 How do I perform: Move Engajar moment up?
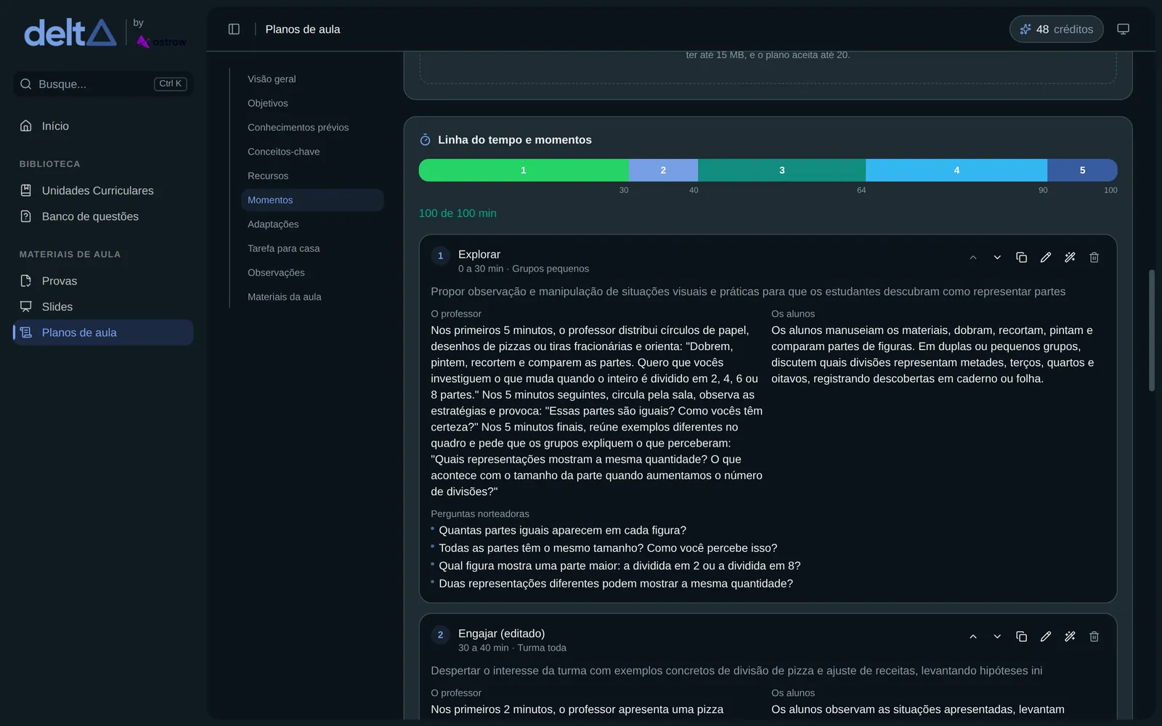click(x=973, y=637)
